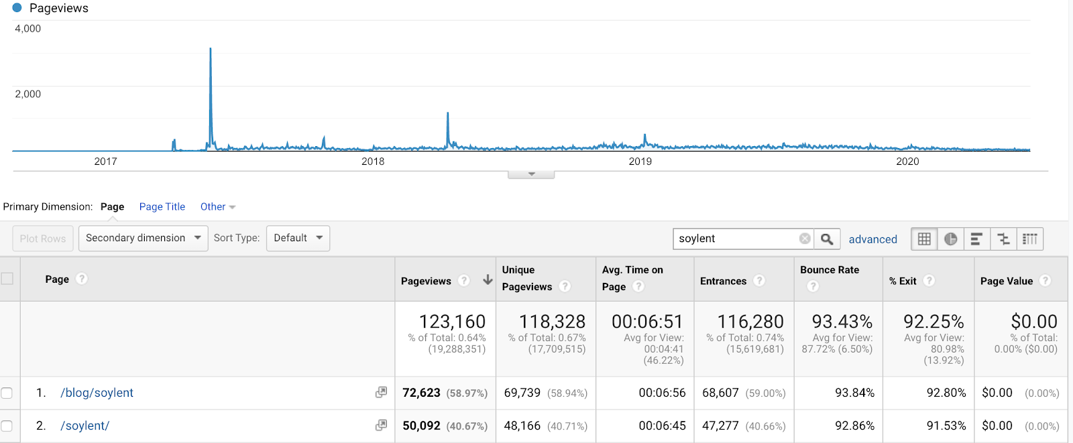Image resolution: width=1073 pixels, height=443 pixels.
Task: Open the advanced filter link
Action: (x=872, y=239)
